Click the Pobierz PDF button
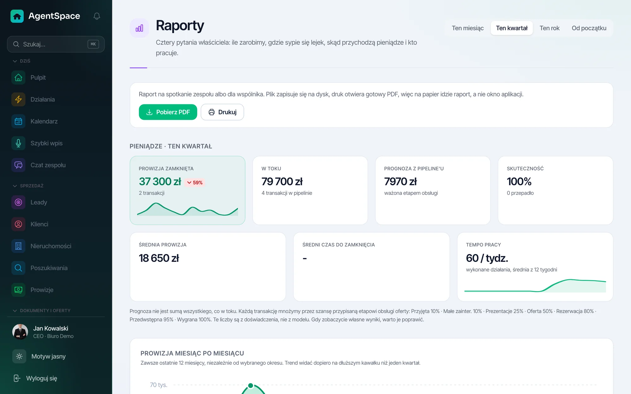Image resolution: width=631 pixels, height=394 pixels. coord(168,112)
